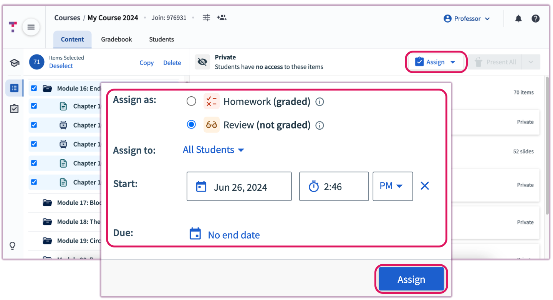
Task: Open the assignments checklist icon in sidebar
Action: click(x=14, y=109)
